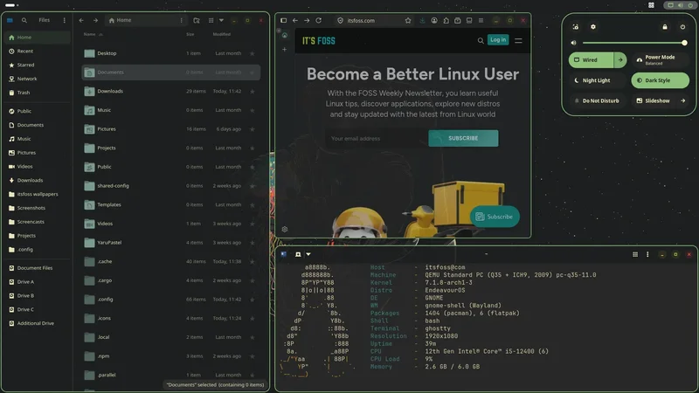The width and height of the screenshot is (699, 393).
Task: Toggle the Wired network connection
Action: tap(592, 59)
